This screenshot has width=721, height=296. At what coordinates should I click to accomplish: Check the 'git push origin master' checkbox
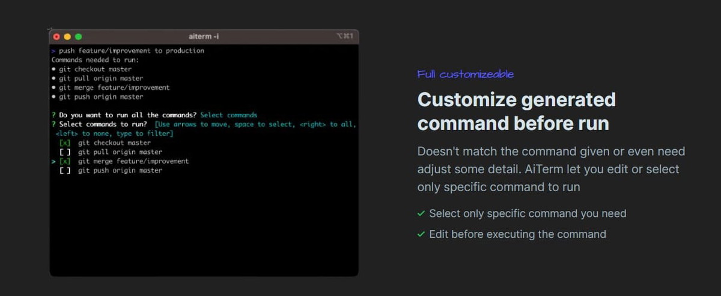point(65,170)
